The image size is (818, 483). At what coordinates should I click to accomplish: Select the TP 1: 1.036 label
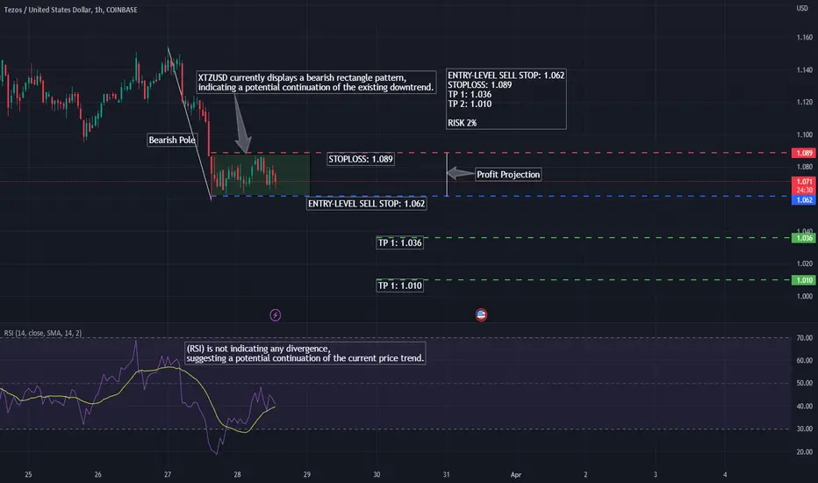(x=399, y=242)
